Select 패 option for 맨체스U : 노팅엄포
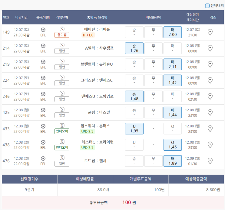The image size is (225, 210). [x=173, y=97]
